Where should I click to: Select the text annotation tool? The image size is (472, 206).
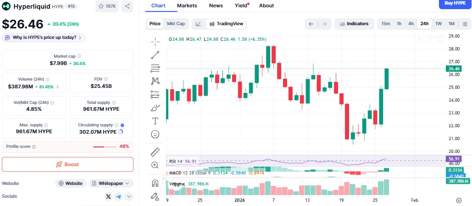(155, 121)
